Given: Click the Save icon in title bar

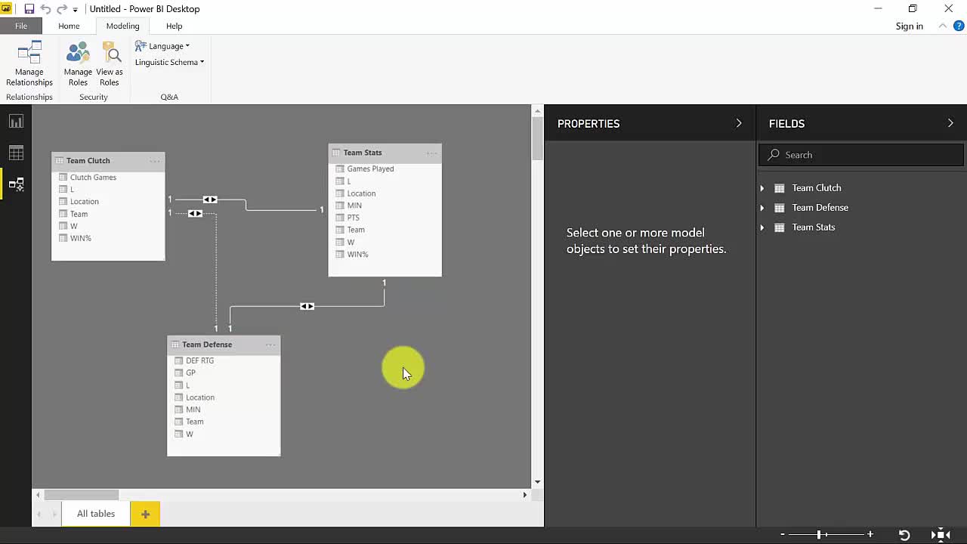Looking at the screenshot, I should point(29,9).
